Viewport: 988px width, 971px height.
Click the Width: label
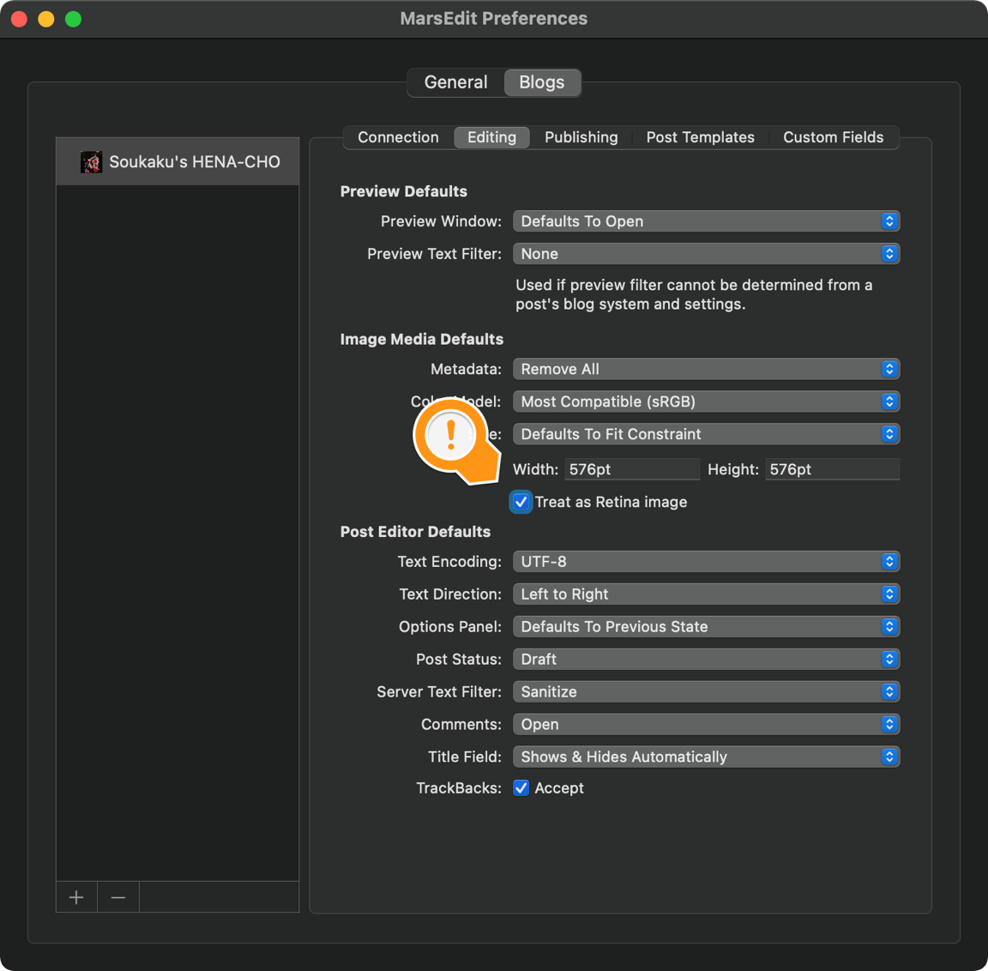(535, 469)
